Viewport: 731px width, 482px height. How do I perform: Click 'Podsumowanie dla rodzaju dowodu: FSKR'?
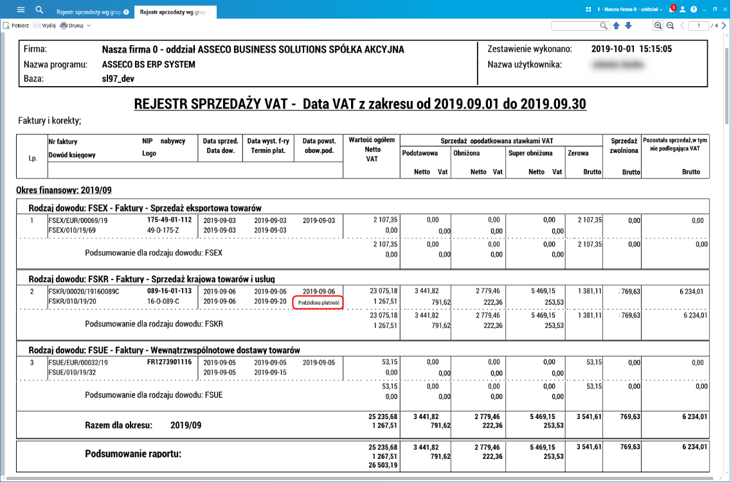(x=154, y=324)
